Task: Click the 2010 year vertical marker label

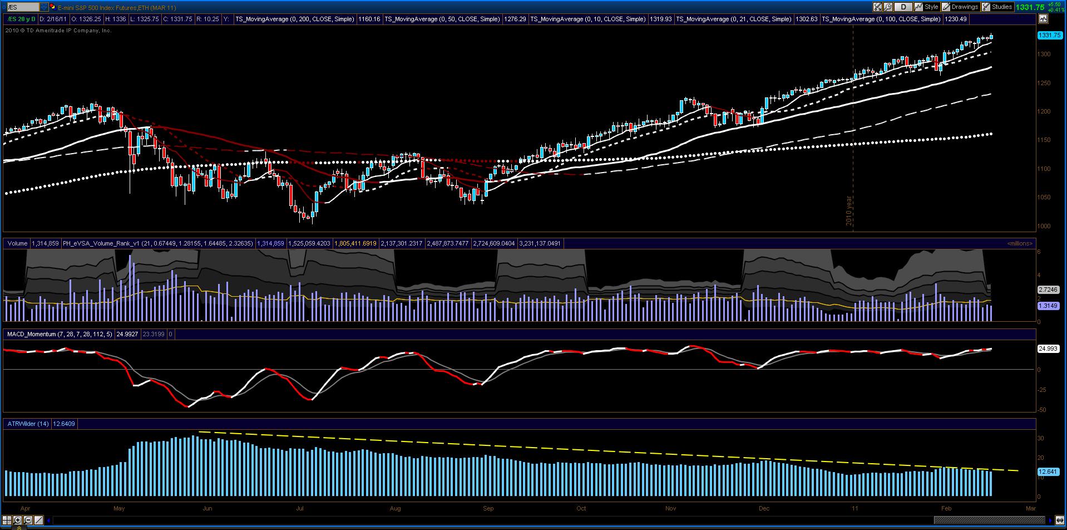Action: [849, 211]
